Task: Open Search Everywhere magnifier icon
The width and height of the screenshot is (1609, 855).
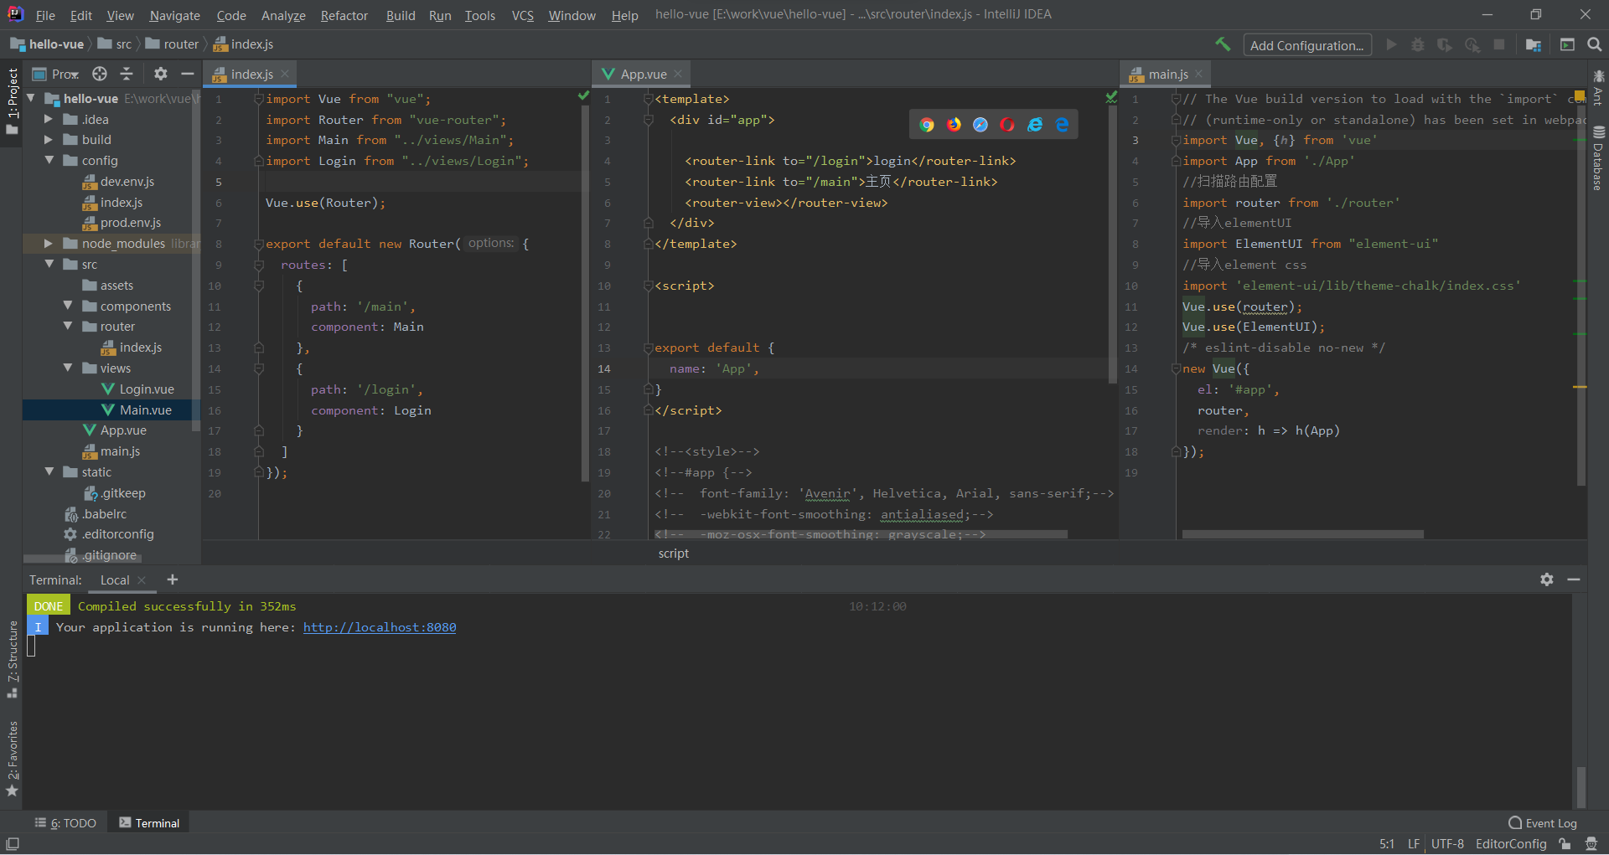Action: [x=1595, y=44]
